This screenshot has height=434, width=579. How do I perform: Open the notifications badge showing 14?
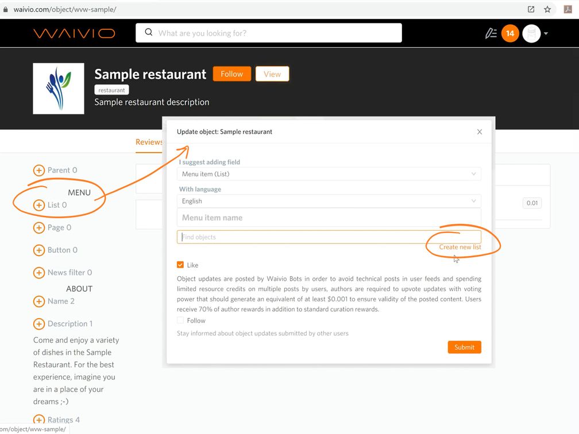click(x=509, y=34)
